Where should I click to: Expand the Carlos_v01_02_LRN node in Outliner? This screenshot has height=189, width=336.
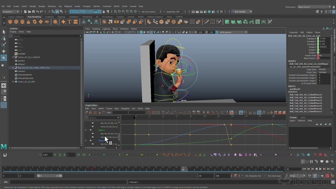pyautogui.click(x=13, y=82)
